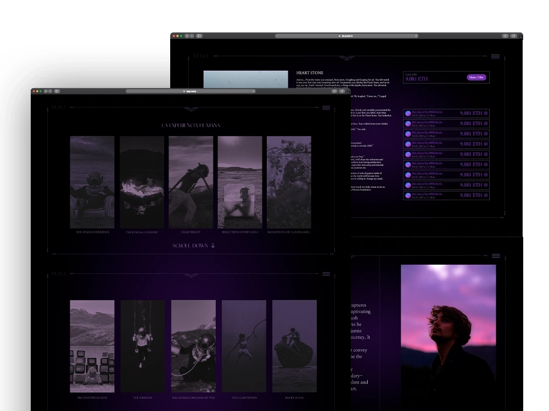Click the "Heart Stone" caption under the gallery
The width and height of the screenshot is (549, 411).
tap(294, 398)
